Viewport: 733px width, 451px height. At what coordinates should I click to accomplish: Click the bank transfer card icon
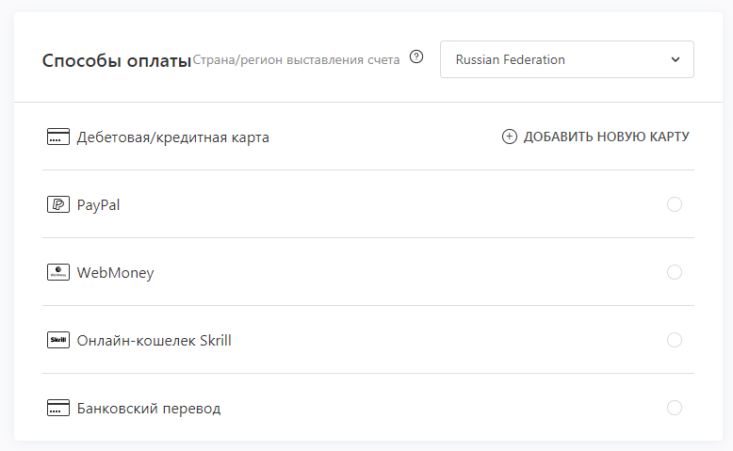58,408
